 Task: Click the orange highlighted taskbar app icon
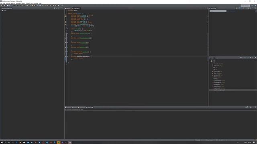pyautogui.click(x=59, y=142)
